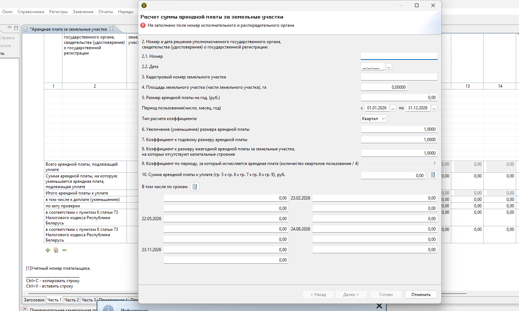Click the minus remove-row icon
This screenshot has width=519, height=311.
[x=64, y=250]
